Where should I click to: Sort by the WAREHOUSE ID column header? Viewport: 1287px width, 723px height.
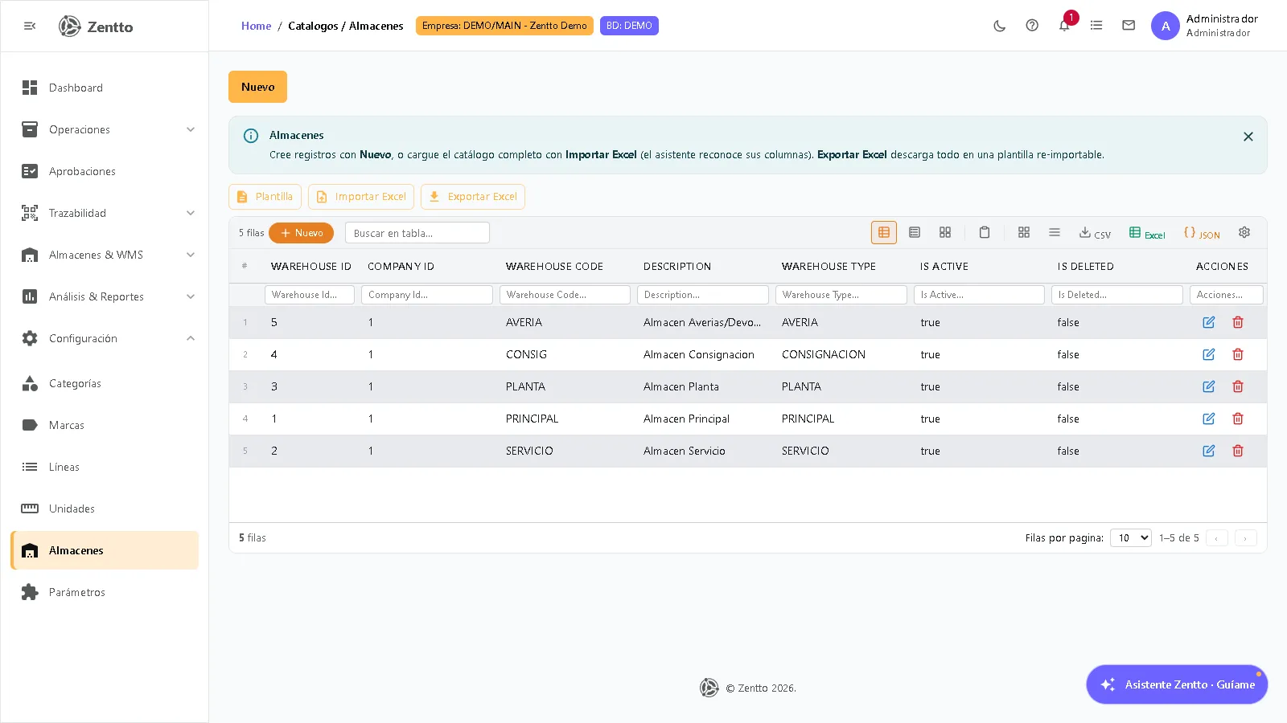[310, 267]
